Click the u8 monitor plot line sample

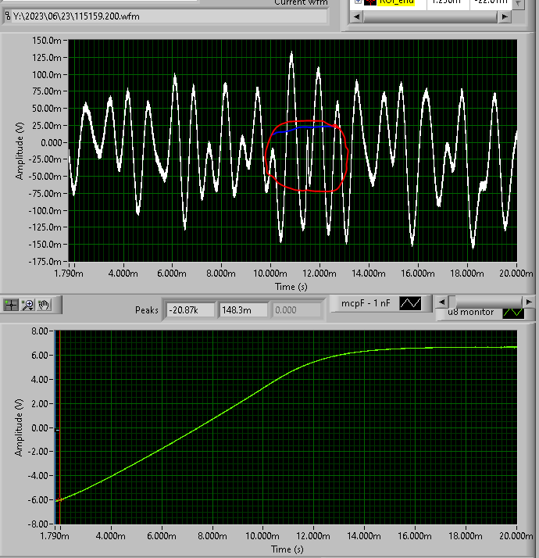(x=513, y=312)
